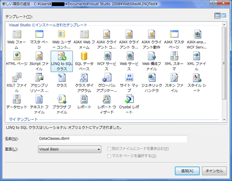Toggle マスタ ページを選択する checkbox
This screenshot has width=232, height=181.
(x=109, y=156)
